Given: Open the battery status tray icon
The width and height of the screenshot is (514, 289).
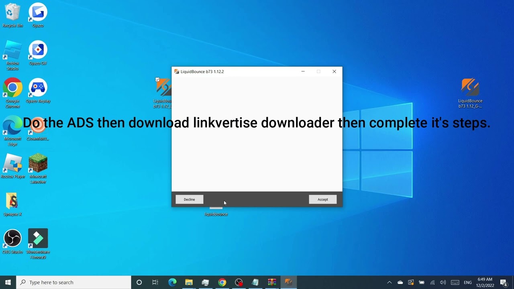Looking at the screenshot, I should (x=422, y=282).
